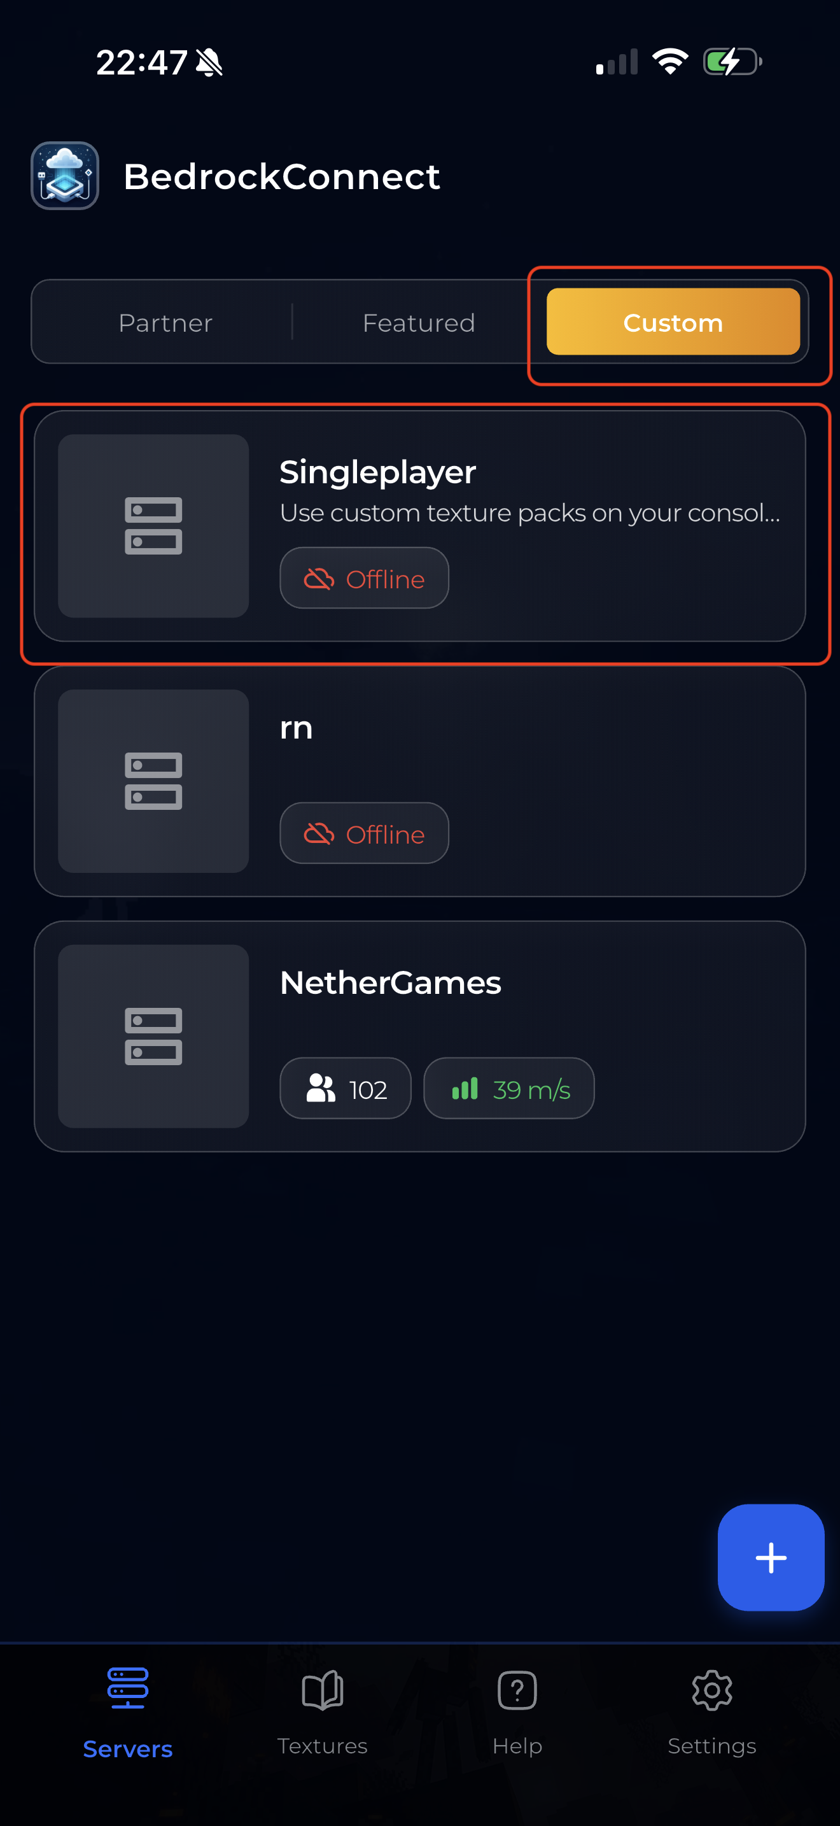The image size is (840, 1826).
Task: Select the Servers icon in bottom navigation
Action: [127, 1690]
